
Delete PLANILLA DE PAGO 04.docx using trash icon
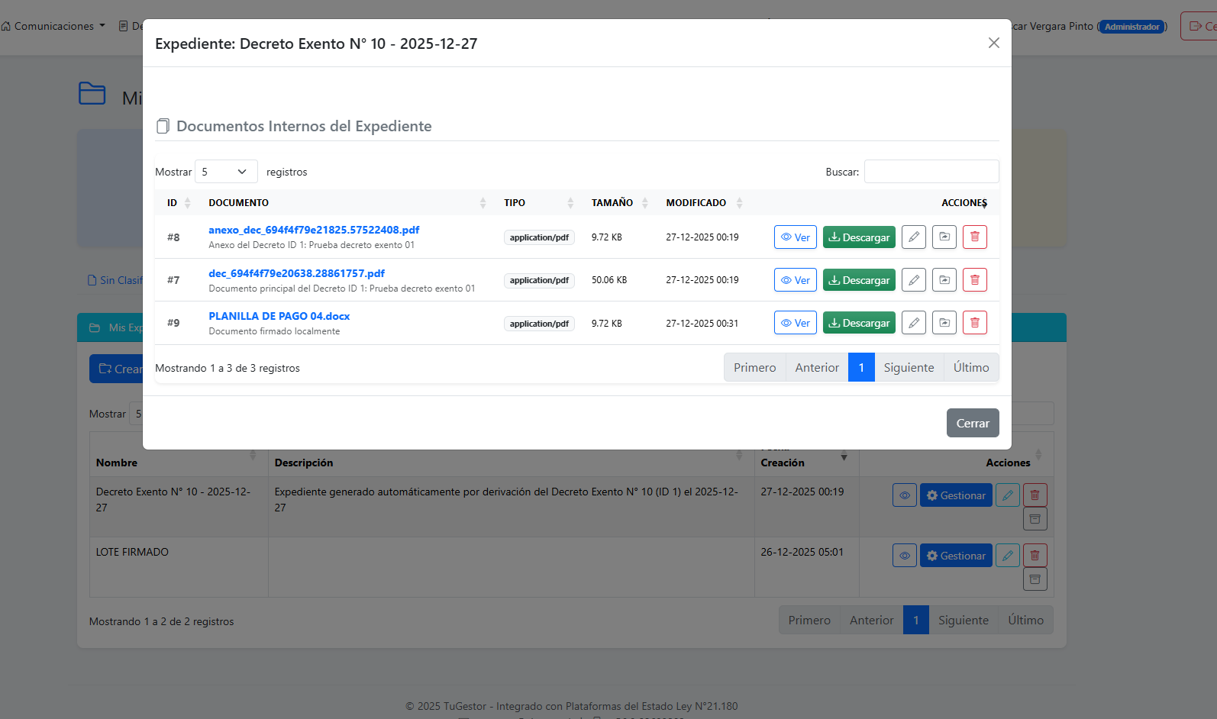tap(974, 323)
